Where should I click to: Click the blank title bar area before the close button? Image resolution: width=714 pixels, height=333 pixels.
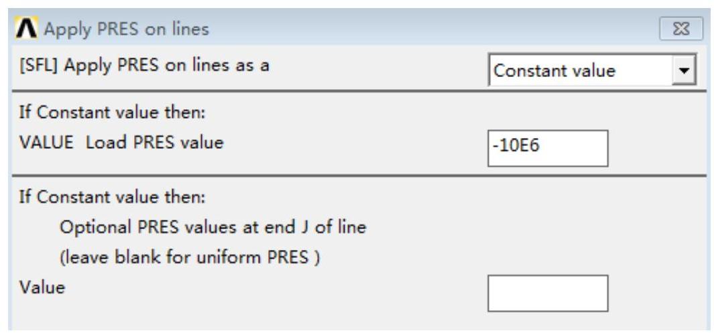436,29
